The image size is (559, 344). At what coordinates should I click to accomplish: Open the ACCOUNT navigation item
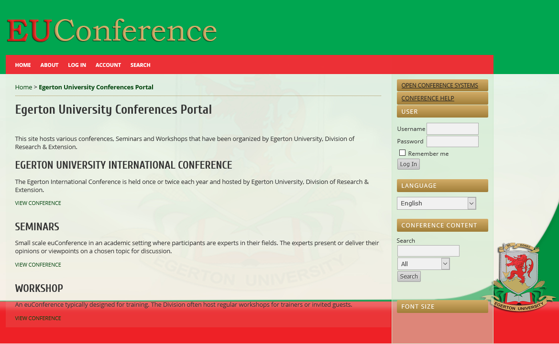108,65
